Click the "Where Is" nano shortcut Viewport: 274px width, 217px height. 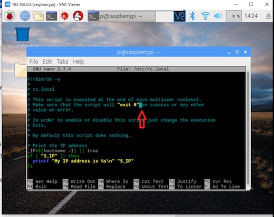click(x=117, y=181)
